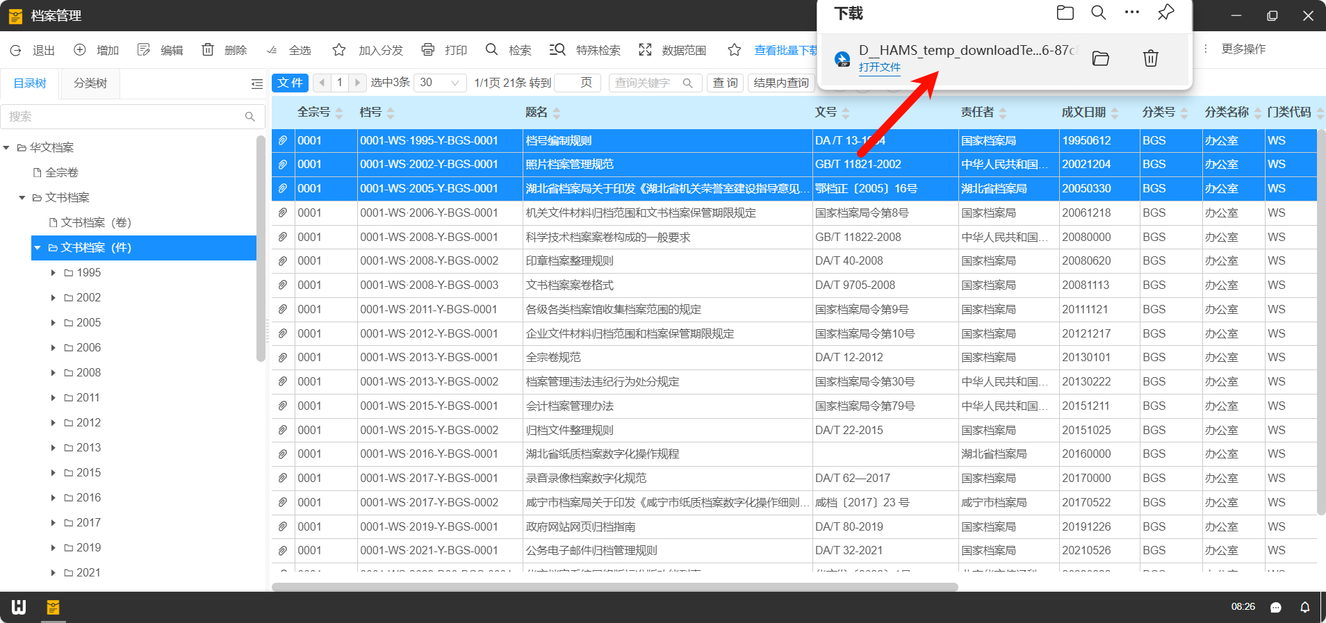Open the page size dropdown showing 30

(440, 83)
